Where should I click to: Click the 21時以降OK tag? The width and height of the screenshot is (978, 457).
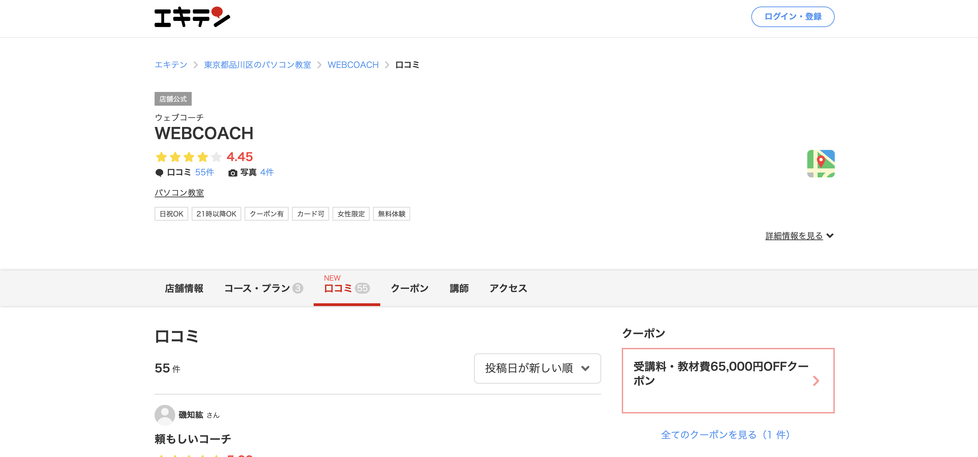click(x=216, y=214)
